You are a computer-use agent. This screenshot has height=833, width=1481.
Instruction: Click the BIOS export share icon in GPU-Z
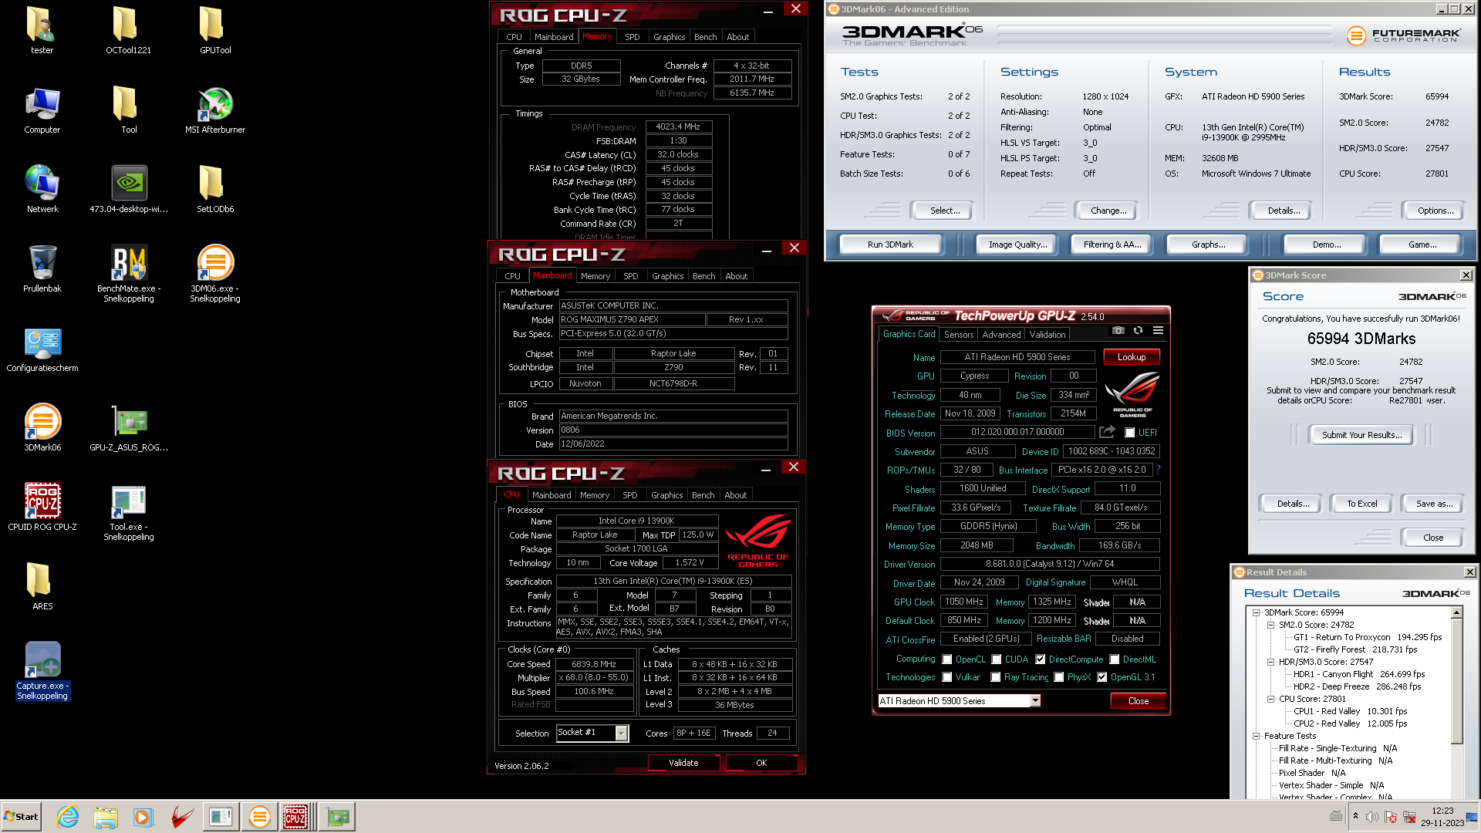[x=1108, y=432]
